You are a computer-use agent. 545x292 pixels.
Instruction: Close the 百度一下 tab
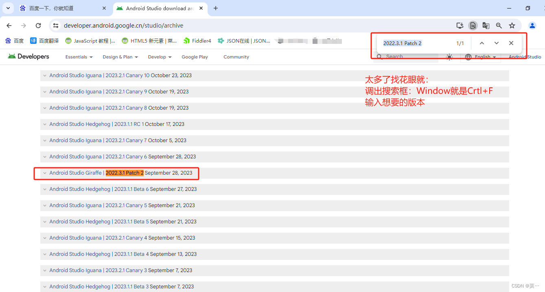pyautogui.click(x=104, y=8)
